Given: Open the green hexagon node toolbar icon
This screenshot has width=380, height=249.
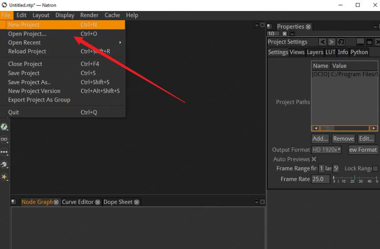Looking at the screenshot, I should tap(4, 127).
